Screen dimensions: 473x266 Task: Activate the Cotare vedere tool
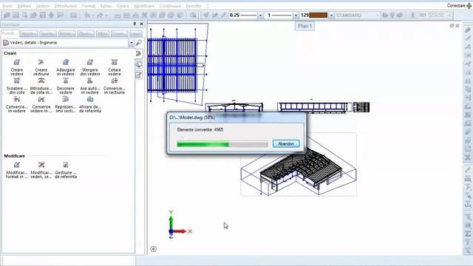coord(115,67)
